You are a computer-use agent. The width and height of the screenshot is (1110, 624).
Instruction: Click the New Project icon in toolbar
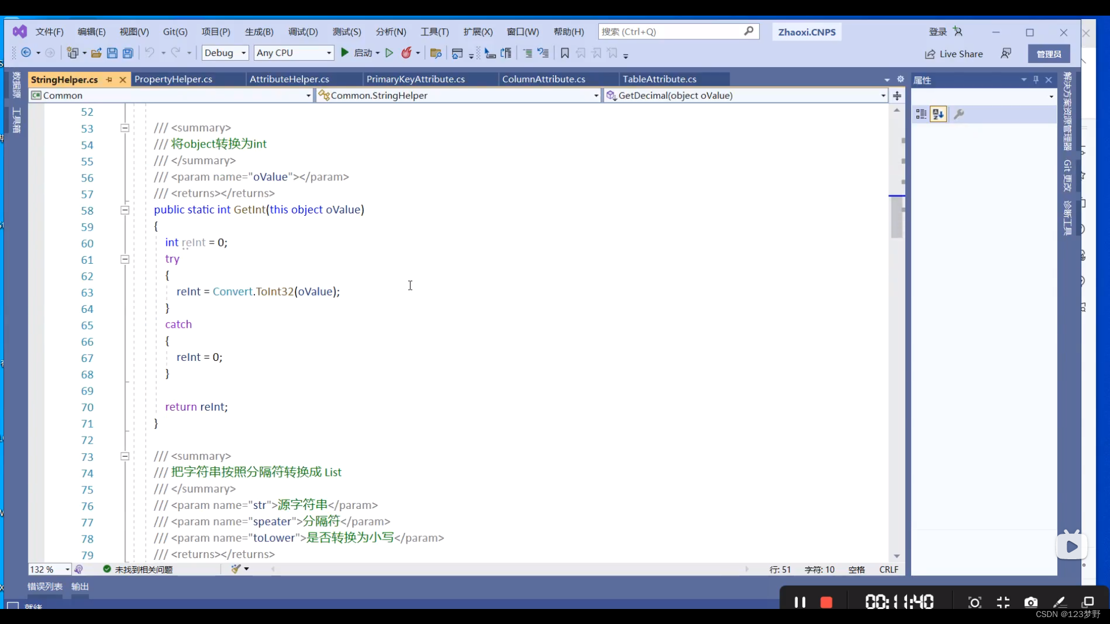(x=72, y=53)
